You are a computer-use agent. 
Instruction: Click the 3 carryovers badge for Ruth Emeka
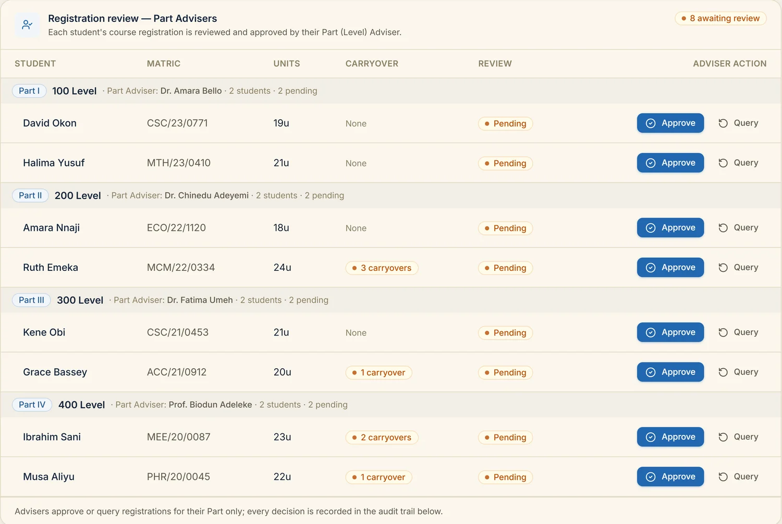click(382, 268)
